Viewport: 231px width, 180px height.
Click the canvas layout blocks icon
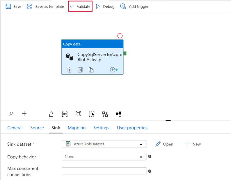tap(119, 114)
